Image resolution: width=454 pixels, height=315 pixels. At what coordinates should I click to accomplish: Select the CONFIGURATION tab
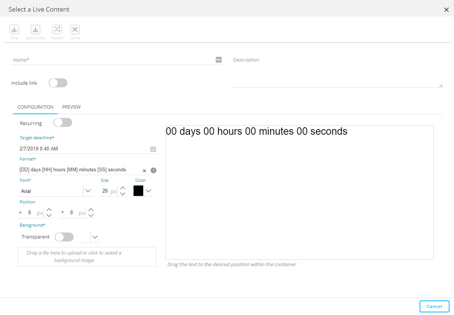36,107
